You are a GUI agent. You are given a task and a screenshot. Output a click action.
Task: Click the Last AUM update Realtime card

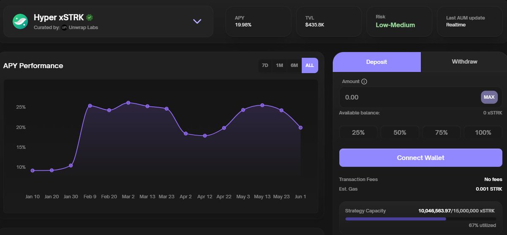[x=470, y=21]
